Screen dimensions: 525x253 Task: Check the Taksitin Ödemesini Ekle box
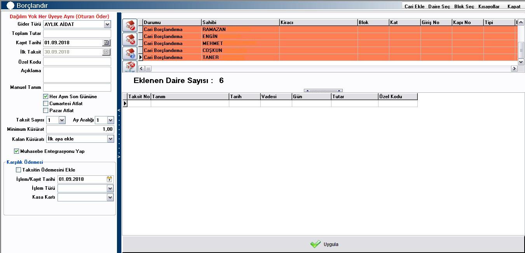point(18,170)
